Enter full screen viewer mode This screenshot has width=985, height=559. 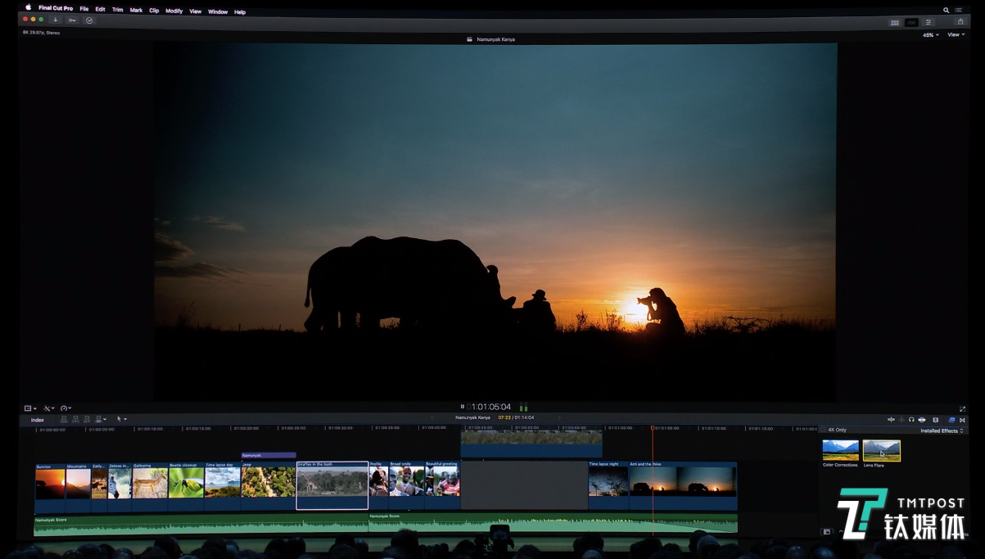(x=962, y=408)
